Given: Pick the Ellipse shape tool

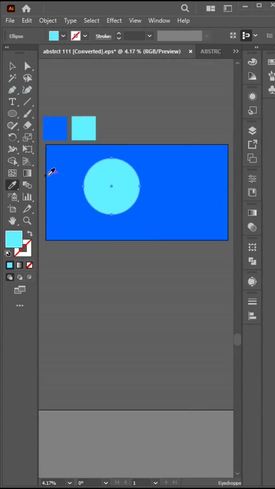Looking at the screenshot, I should click(x=12, y=114).
